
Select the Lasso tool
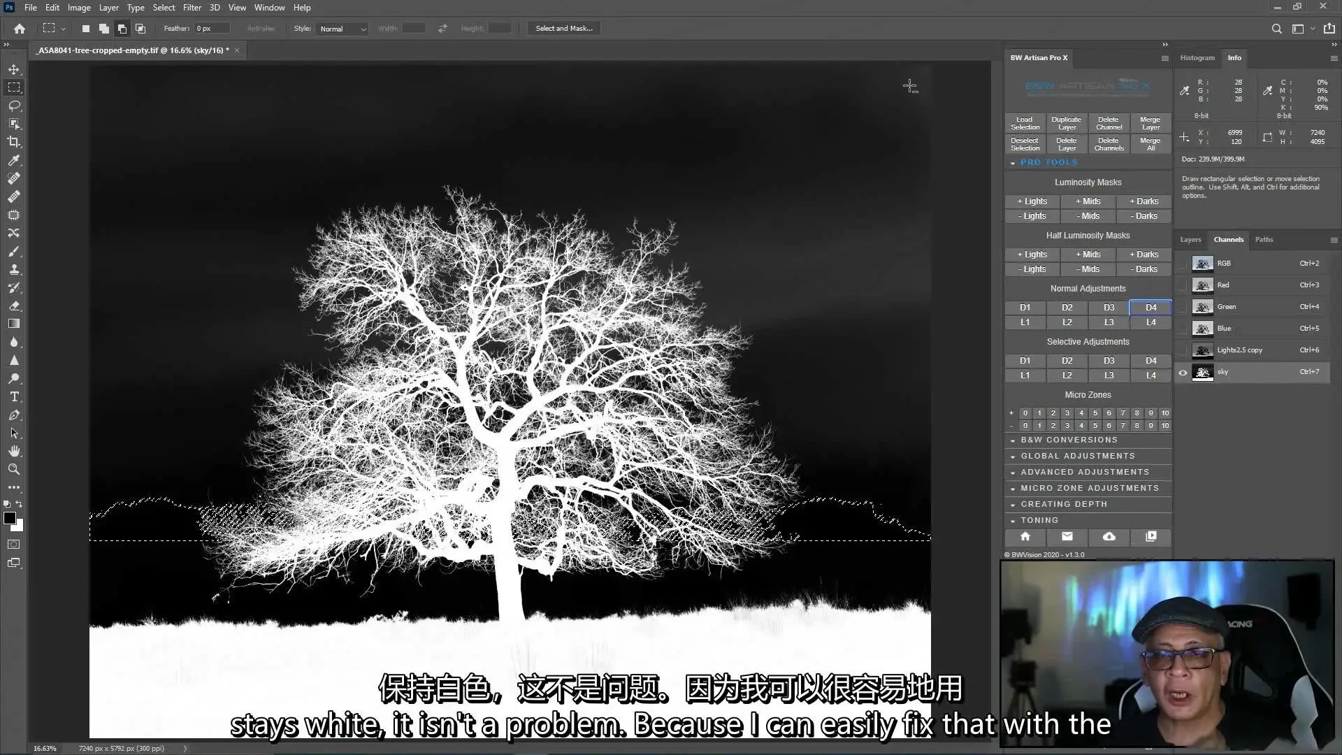(14, 106)
